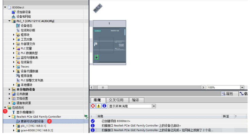Click 更新可访问的设备 refresh icon
The image size is (252, 134).
pyautogui.click(x=18, y=121)
